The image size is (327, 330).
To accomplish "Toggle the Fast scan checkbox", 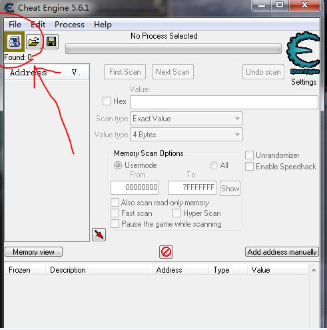I will pos(115,213).
